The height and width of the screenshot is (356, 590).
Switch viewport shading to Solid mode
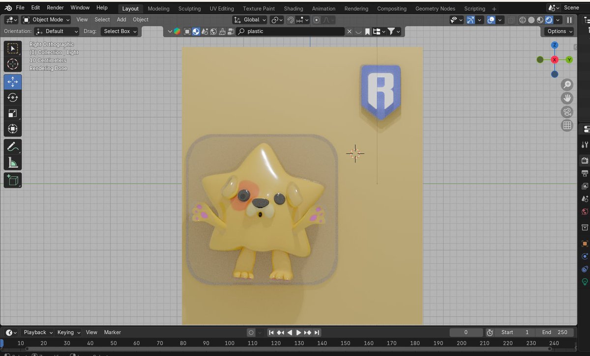point(531,20)
